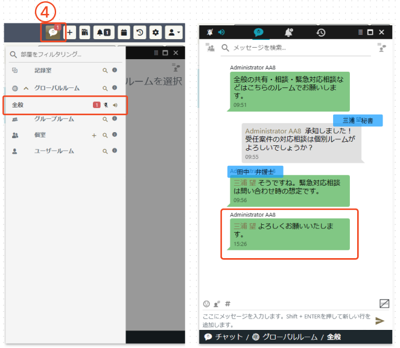Collapse the グローバルルーム chevron
400x348 pixels.
[26, 88]
